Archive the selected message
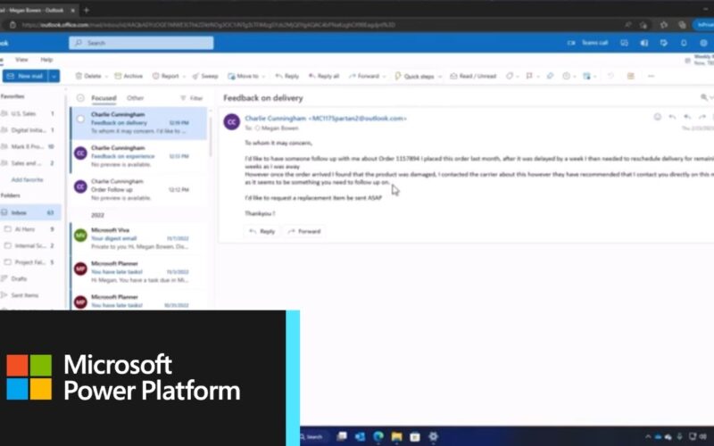 pyautogui.click(x=129, y=76)
